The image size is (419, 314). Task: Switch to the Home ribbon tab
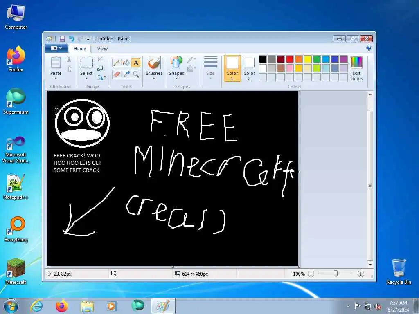coord(80,49)
